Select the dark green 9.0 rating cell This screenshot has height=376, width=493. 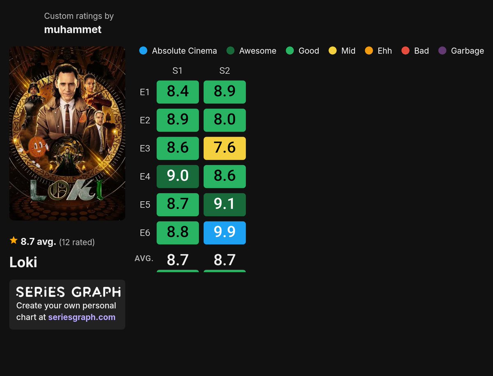pyautogui.click(x=177, y=177)
